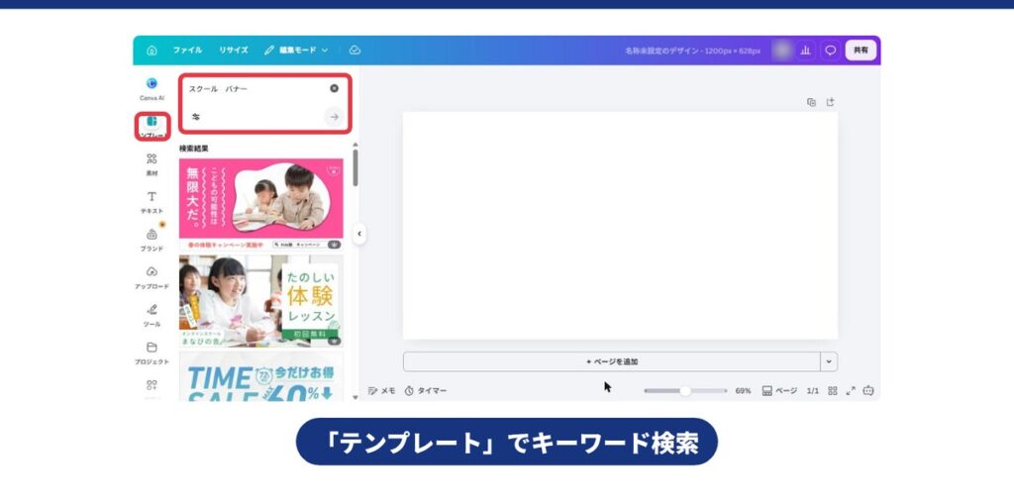Open the テキスト text panel
Screen dimensions: 1014x504
152,202
